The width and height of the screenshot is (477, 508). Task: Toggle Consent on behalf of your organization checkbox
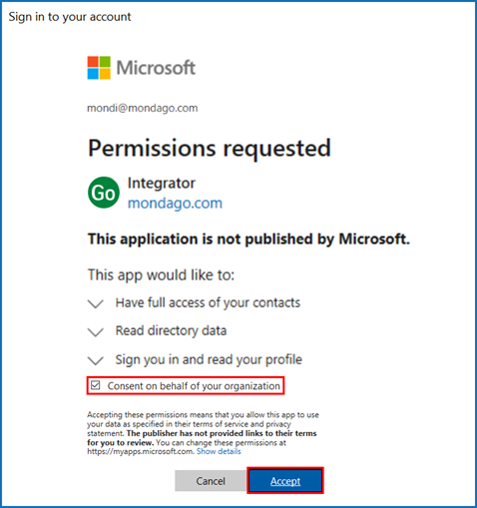pyautogui.click(x=96, y=385)
